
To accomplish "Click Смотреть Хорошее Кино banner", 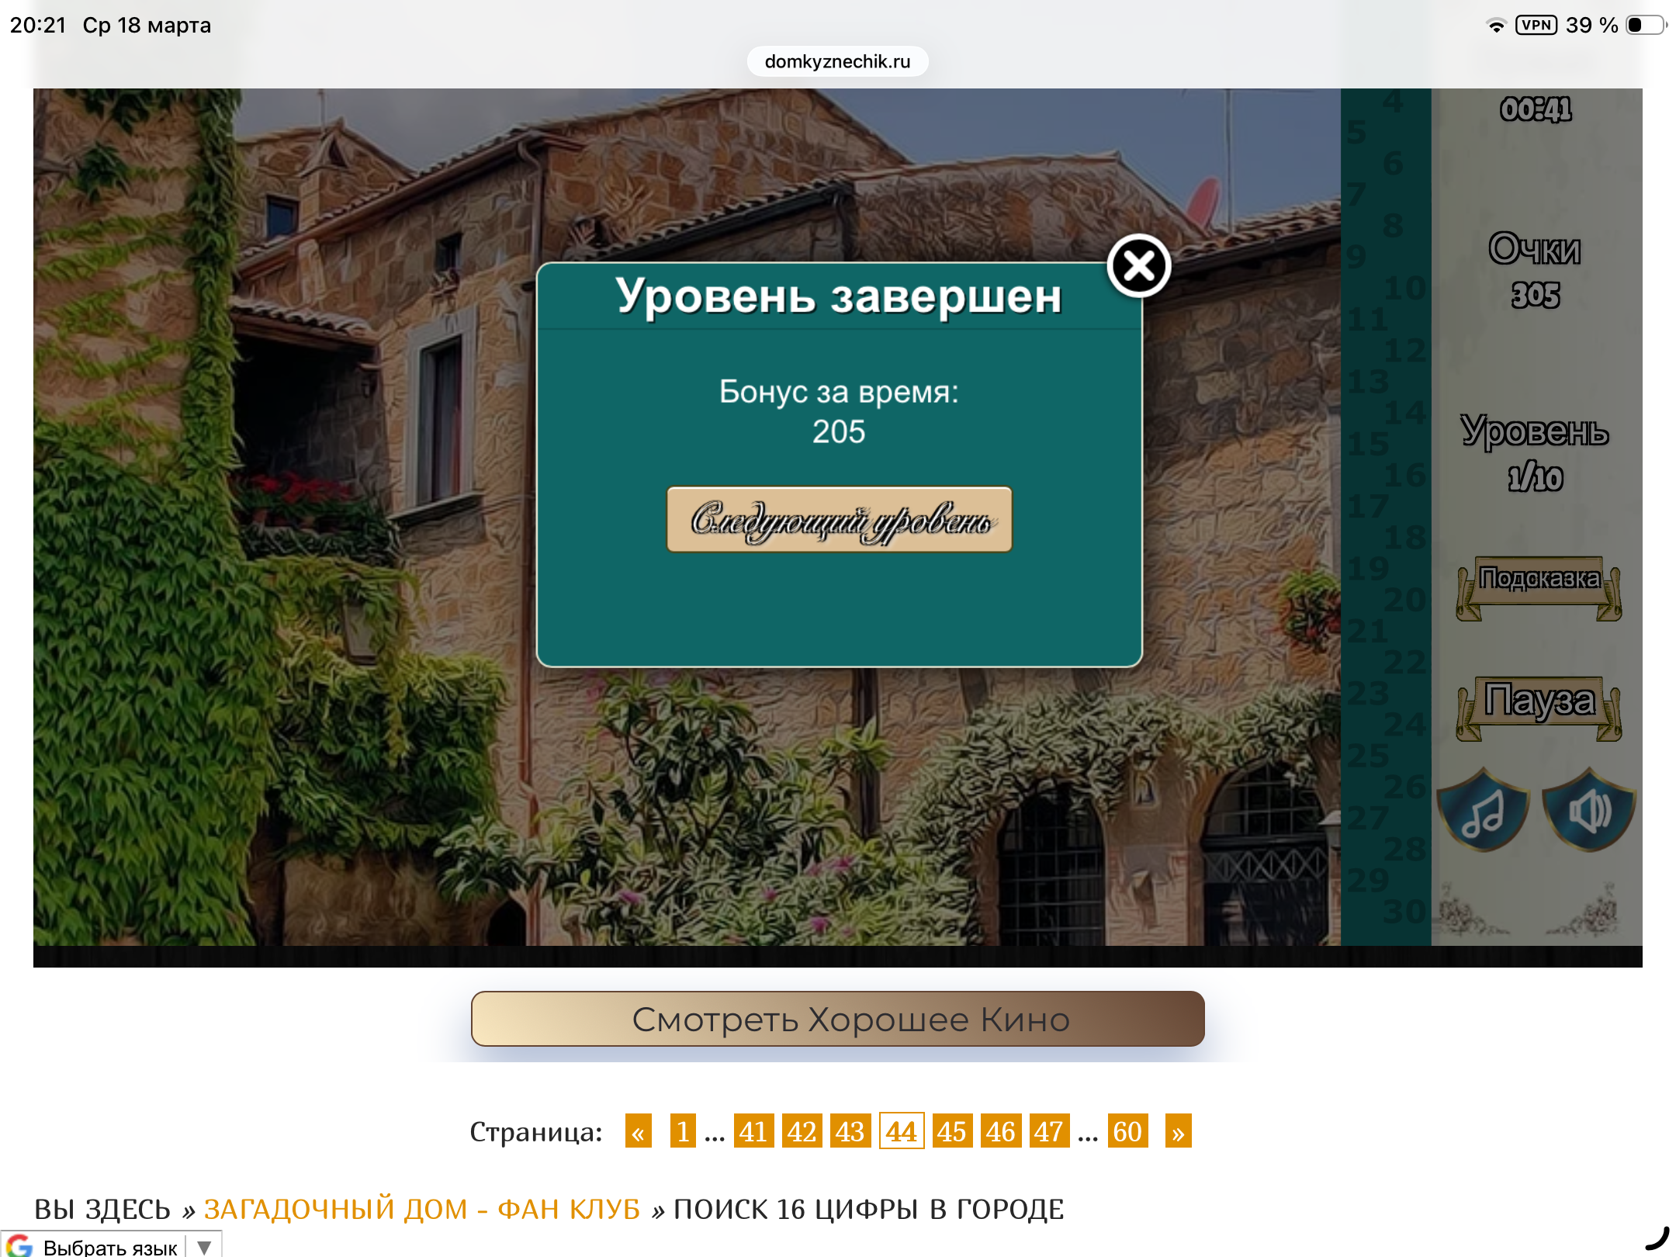I will coord(837,1019).
